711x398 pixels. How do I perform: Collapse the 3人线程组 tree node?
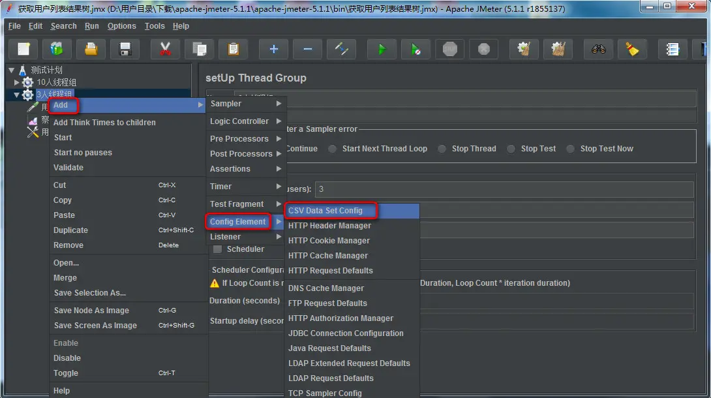point(17,95)
